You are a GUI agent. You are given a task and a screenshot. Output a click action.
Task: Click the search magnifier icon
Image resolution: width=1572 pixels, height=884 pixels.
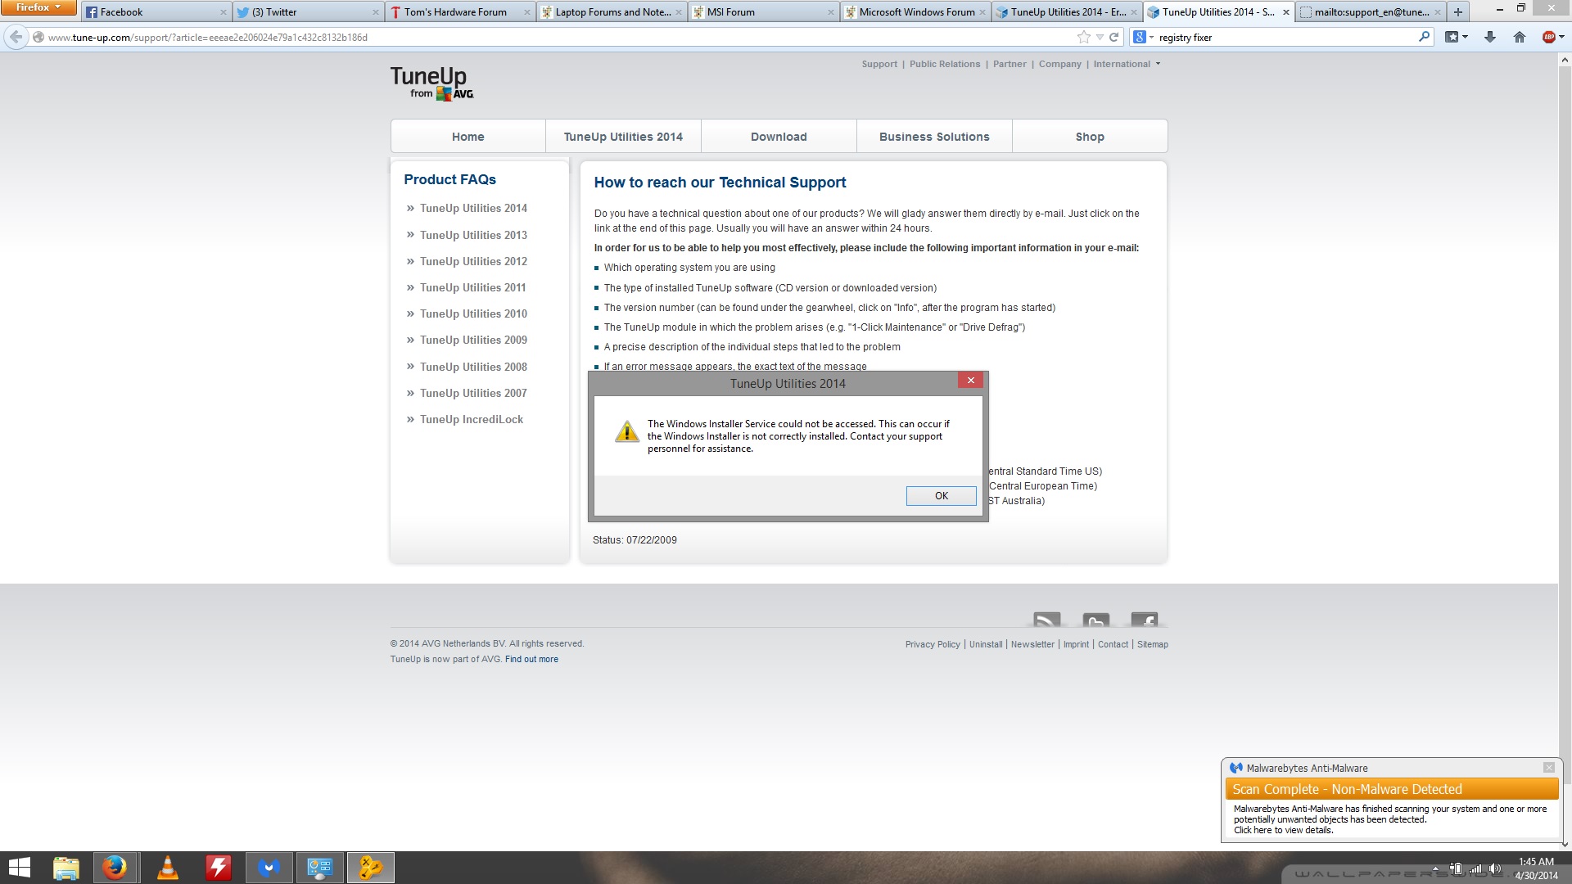[1424, 37]
